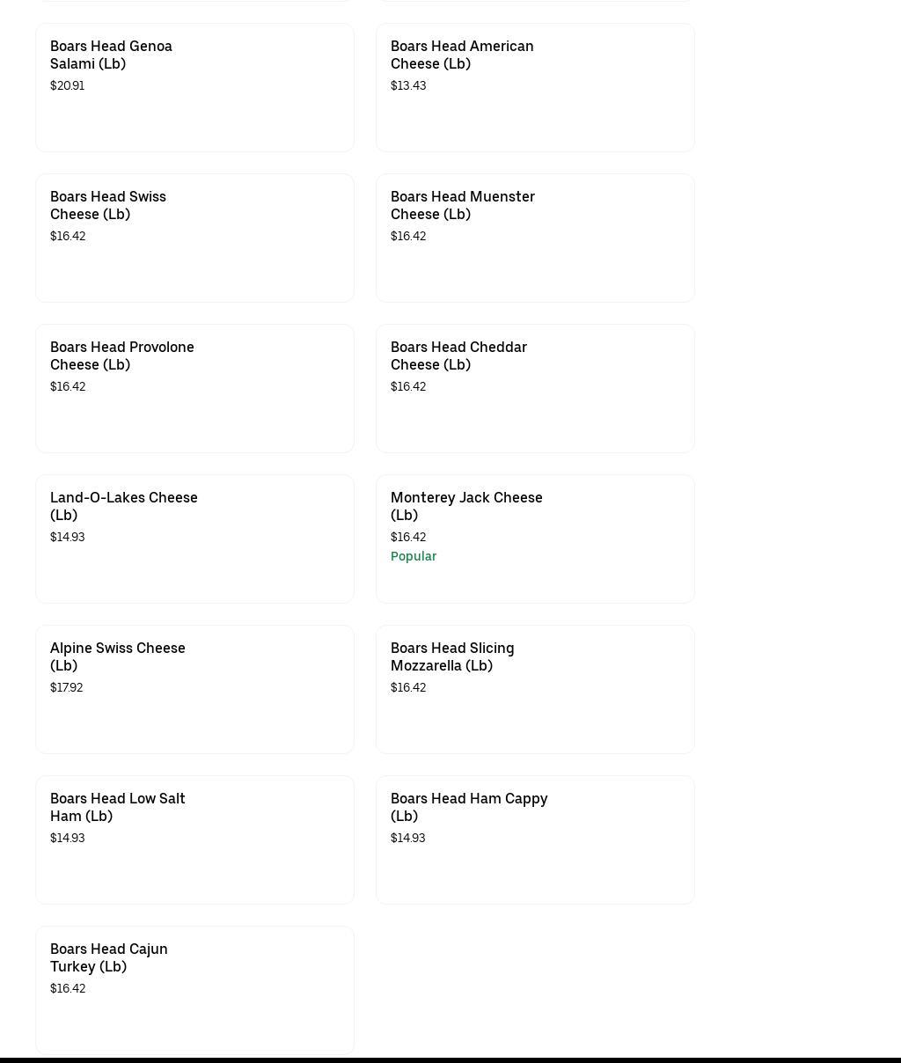Choose the Monterey Jack Cheese card
The image size is (901, 1063).
pos(535,539)
